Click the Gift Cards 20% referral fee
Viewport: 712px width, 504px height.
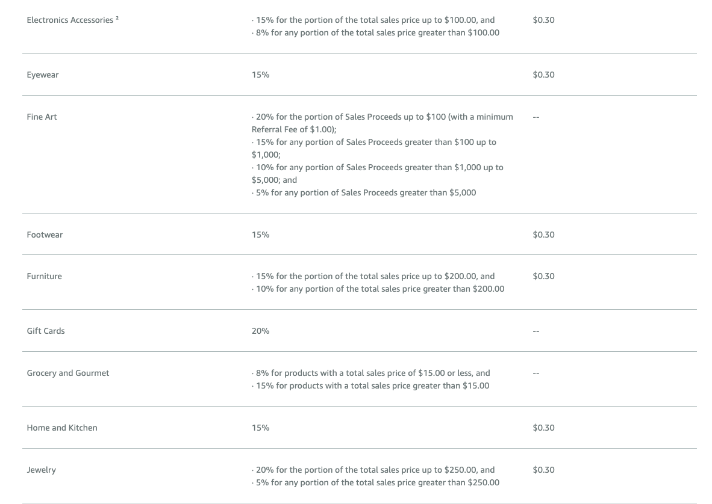click(260, 331)
